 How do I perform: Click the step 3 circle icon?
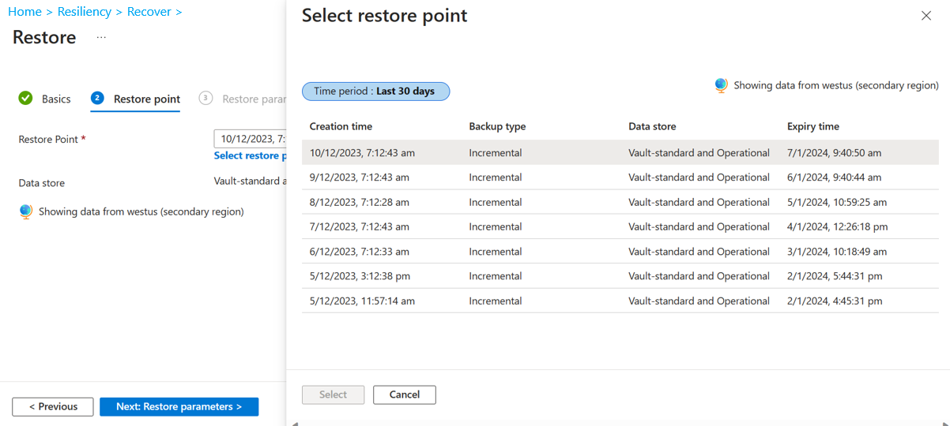click(x=205, y=98)
